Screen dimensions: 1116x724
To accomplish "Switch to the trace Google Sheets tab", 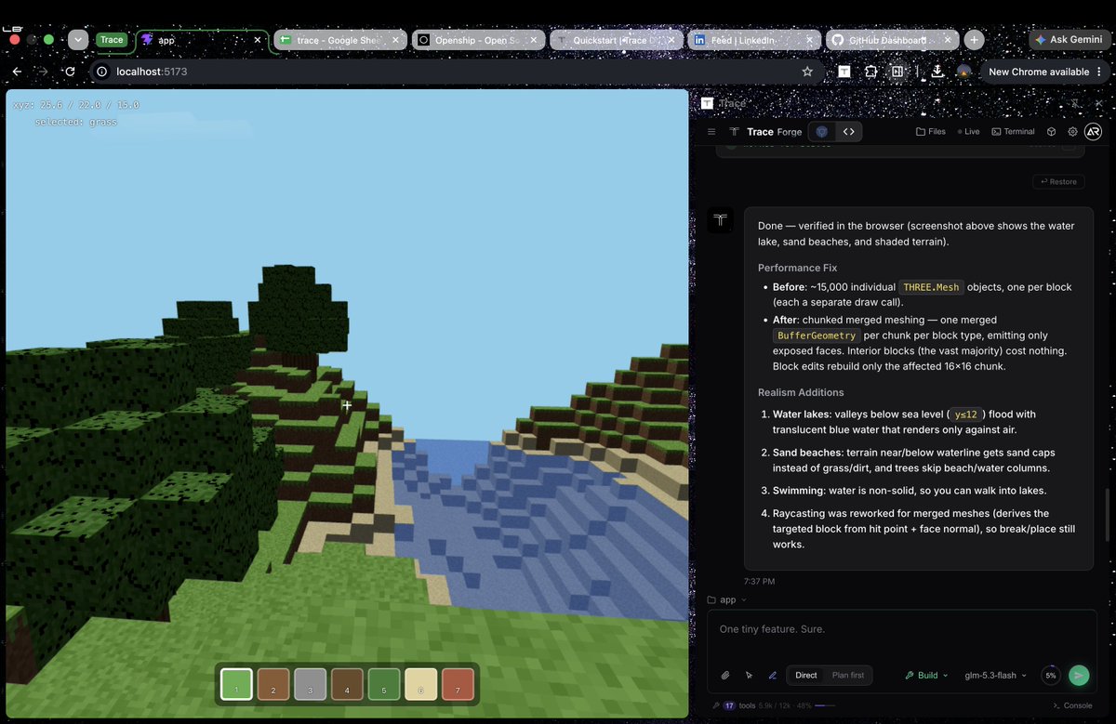I will [340, 40].
